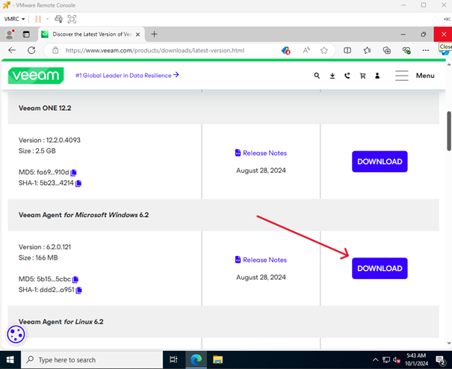The image size is (452, 369).
Task: Select the Veeam latest version browser tab
Action: [x=85, y=34]
